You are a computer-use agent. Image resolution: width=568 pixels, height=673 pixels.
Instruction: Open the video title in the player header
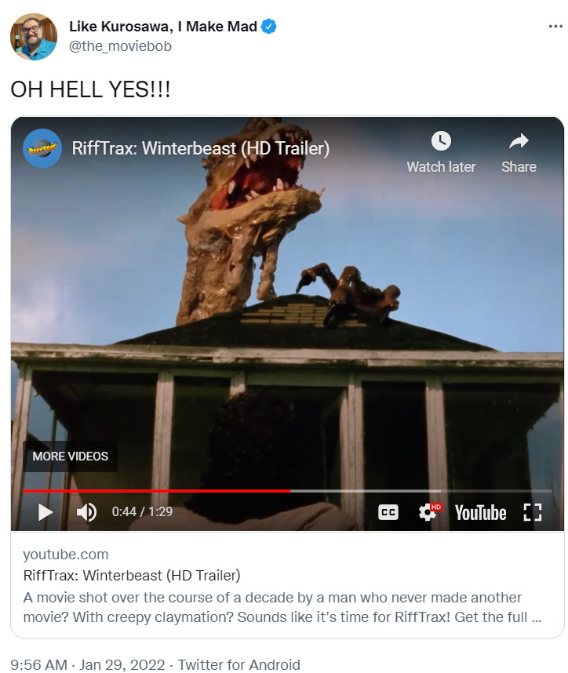click(x=201, y=148)
